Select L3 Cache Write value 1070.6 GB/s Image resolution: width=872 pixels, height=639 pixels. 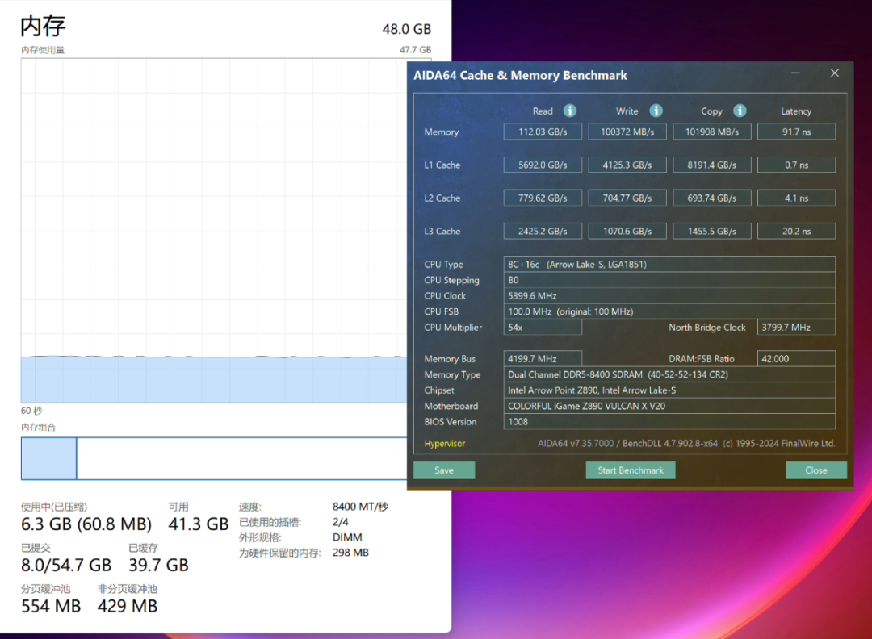(627, 231)
